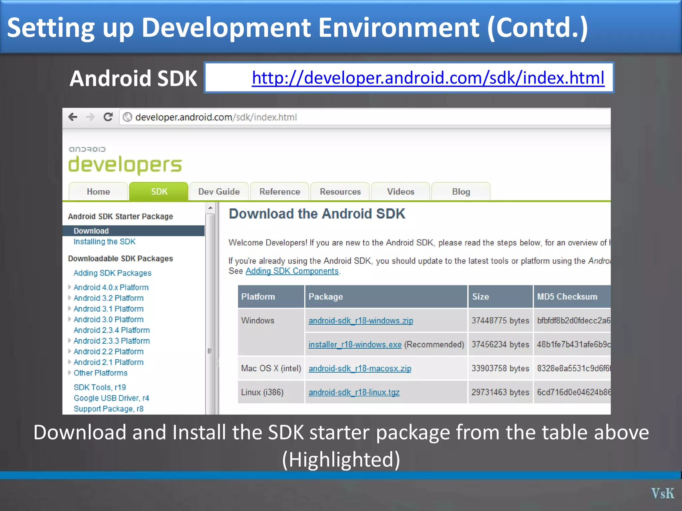Open the Videos tab
682x511 pixels.
(x=401, y=192)
